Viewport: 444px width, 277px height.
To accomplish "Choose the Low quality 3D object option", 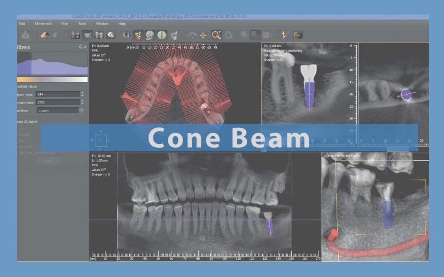I will [23, 129].
